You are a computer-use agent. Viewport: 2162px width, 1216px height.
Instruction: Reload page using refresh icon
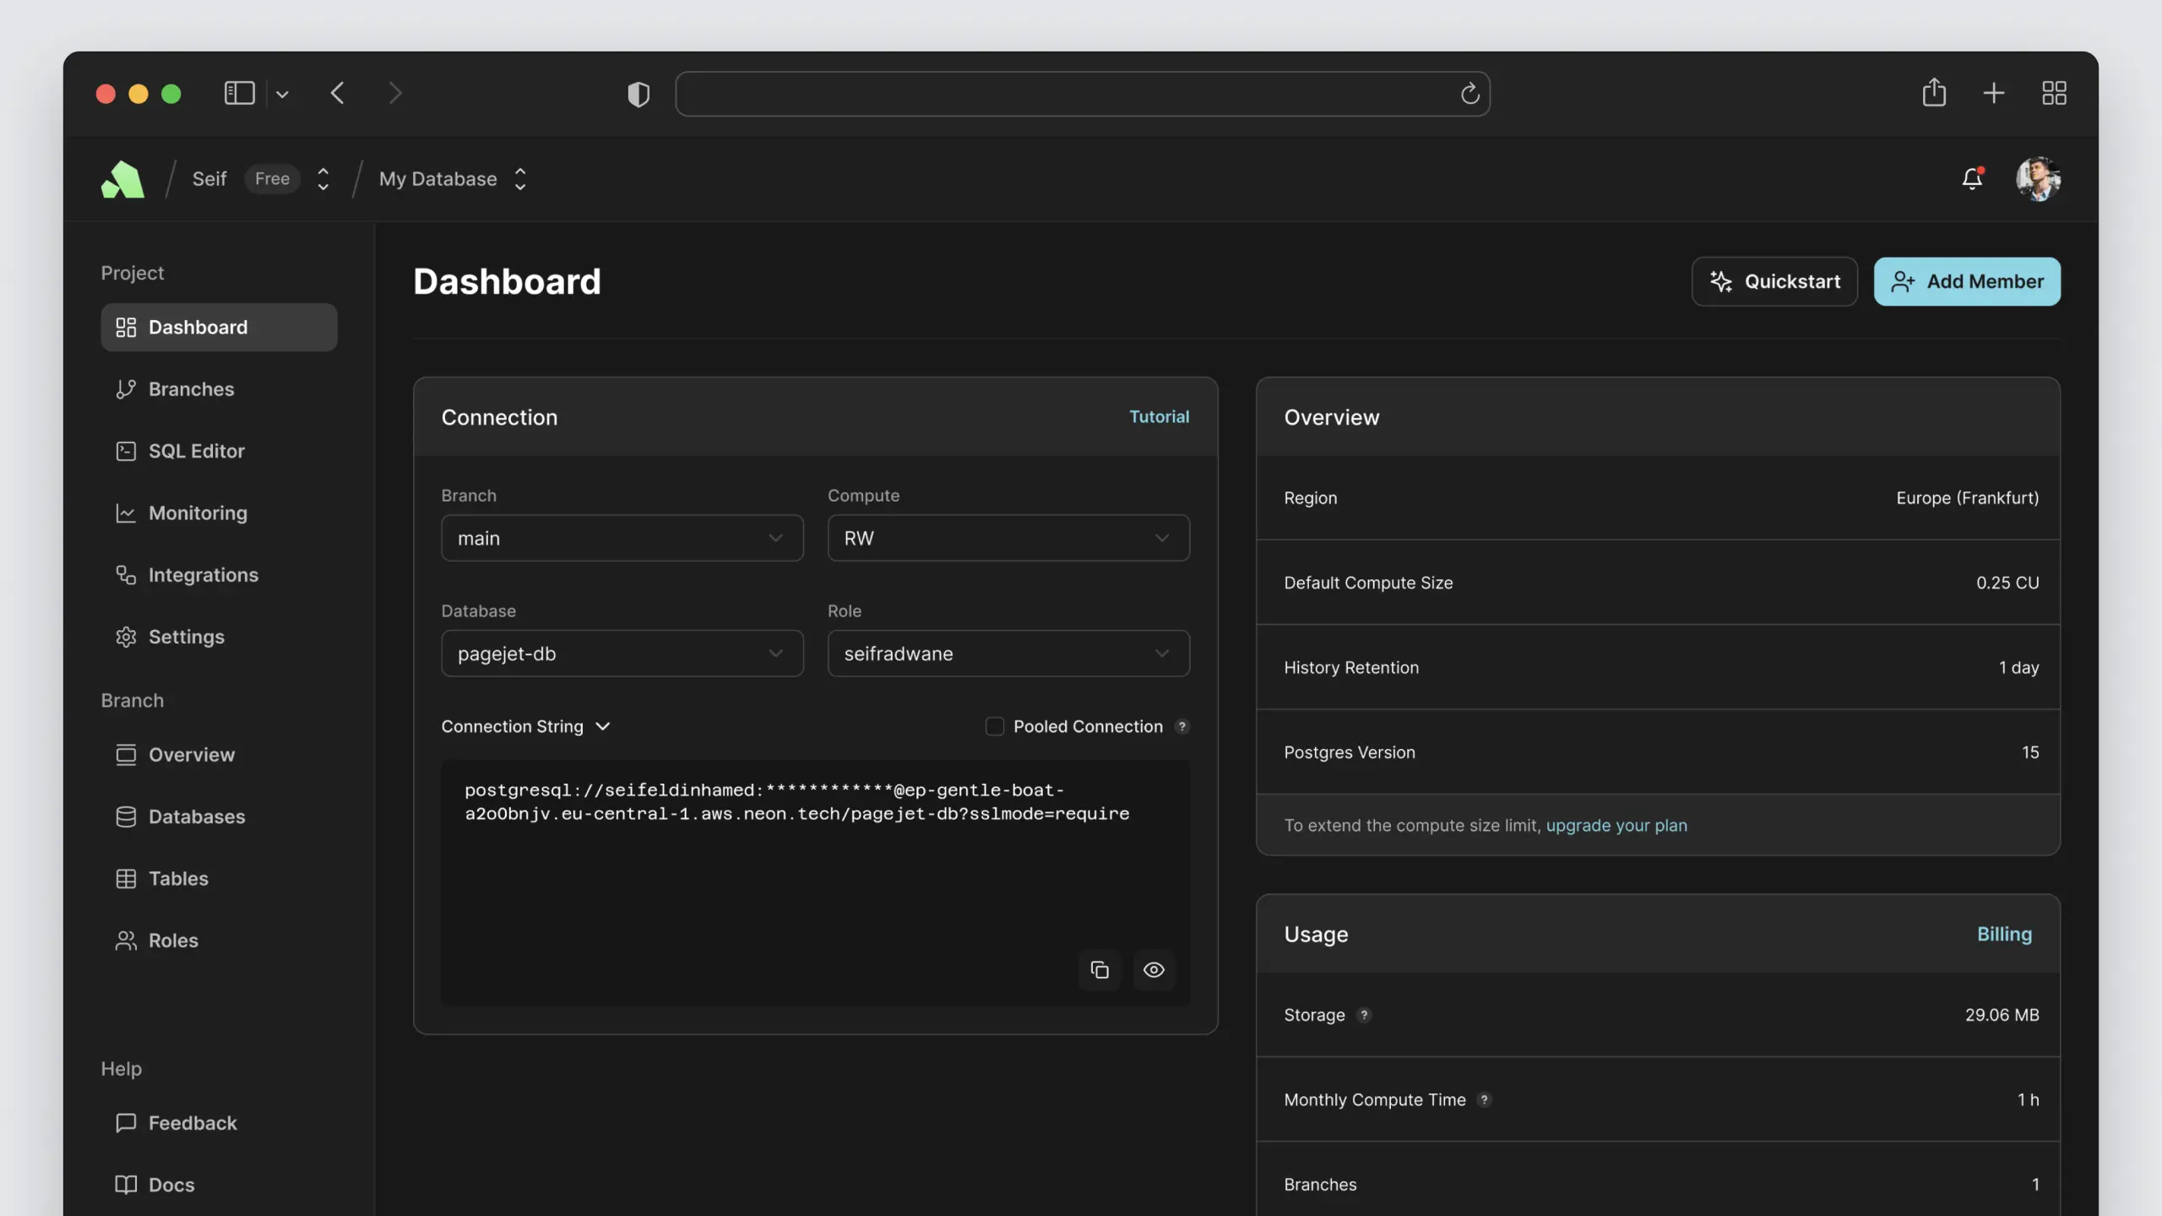pyautogui.click(x=1469, y=94)
